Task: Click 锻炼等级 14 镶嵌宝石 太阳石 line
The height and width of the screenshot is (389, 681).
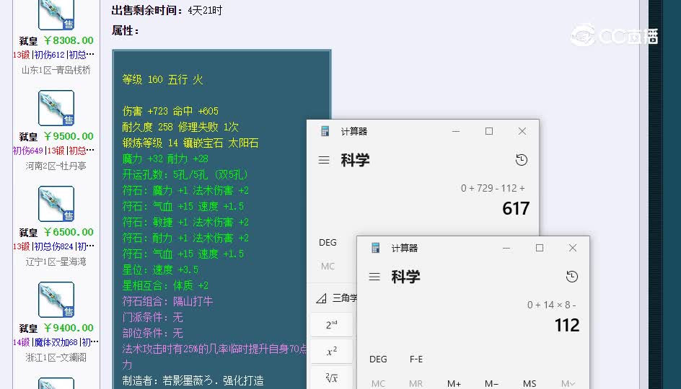Action: (x=190, y=143)
